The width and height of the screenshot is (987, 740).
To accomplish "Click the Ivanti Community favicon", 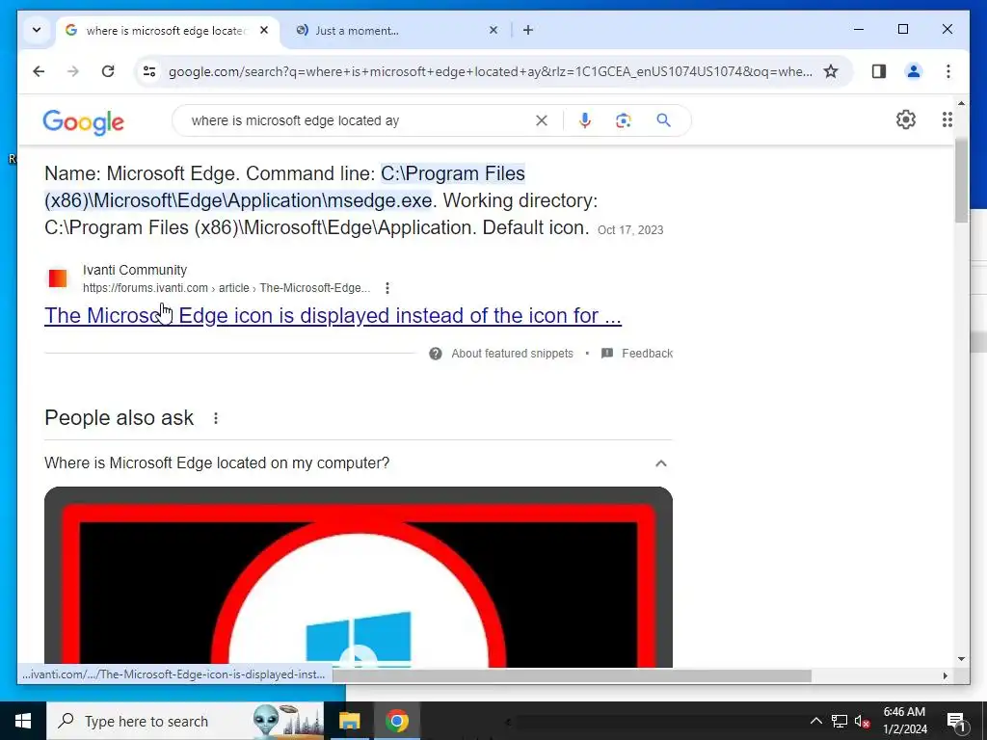I will (x=58, y=278).
